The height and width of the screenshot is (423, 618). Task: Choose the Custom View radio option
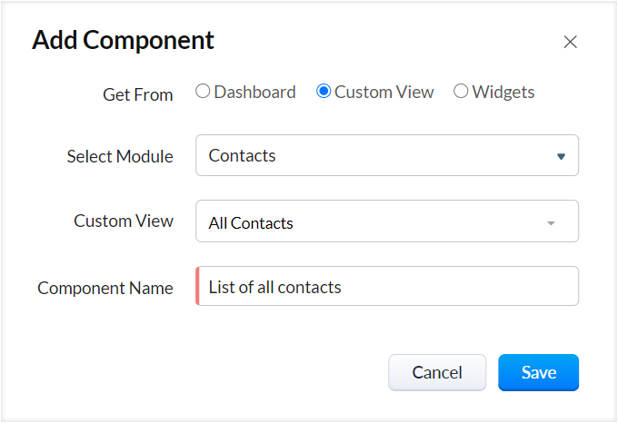tap(324, 92)
